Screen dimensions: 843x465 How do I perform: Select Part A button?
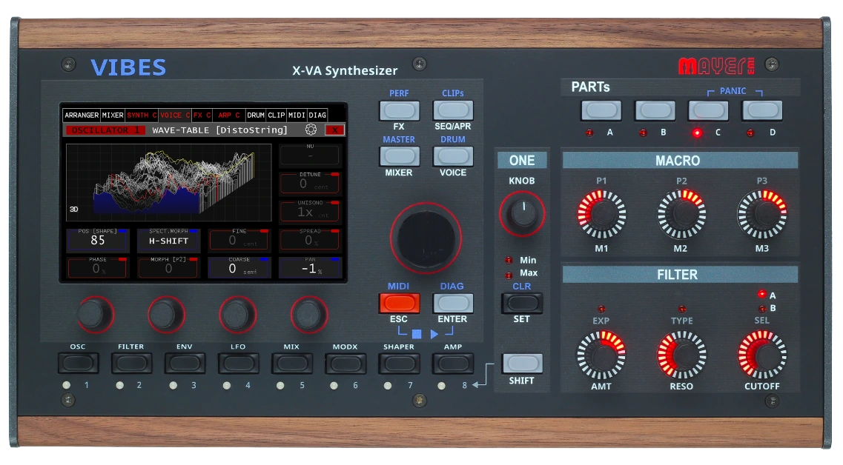[601, 110]
